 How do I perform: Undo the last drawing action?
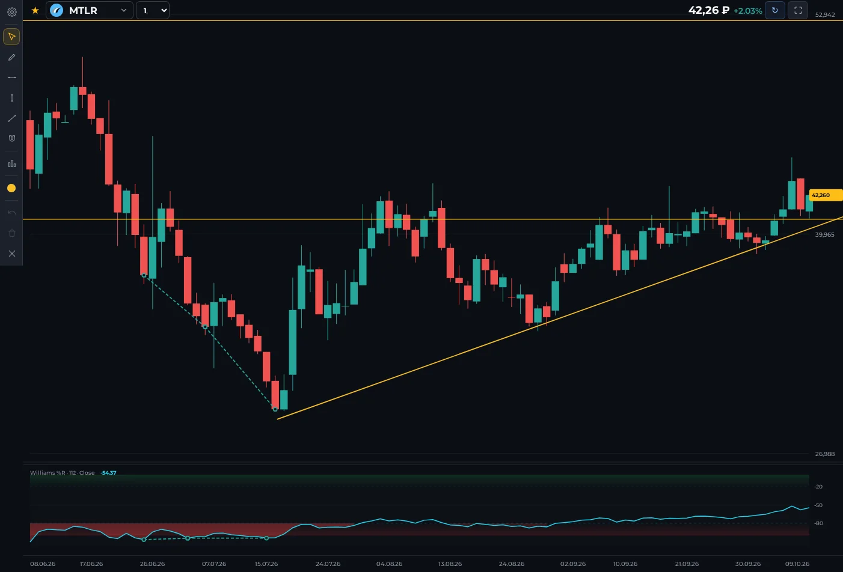pos(11,213)
